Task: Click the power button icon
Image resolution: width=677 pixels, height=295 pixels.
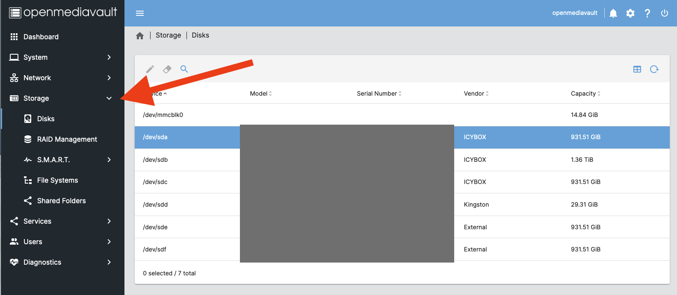Action: pyautogui.click(x=665, y=13)
